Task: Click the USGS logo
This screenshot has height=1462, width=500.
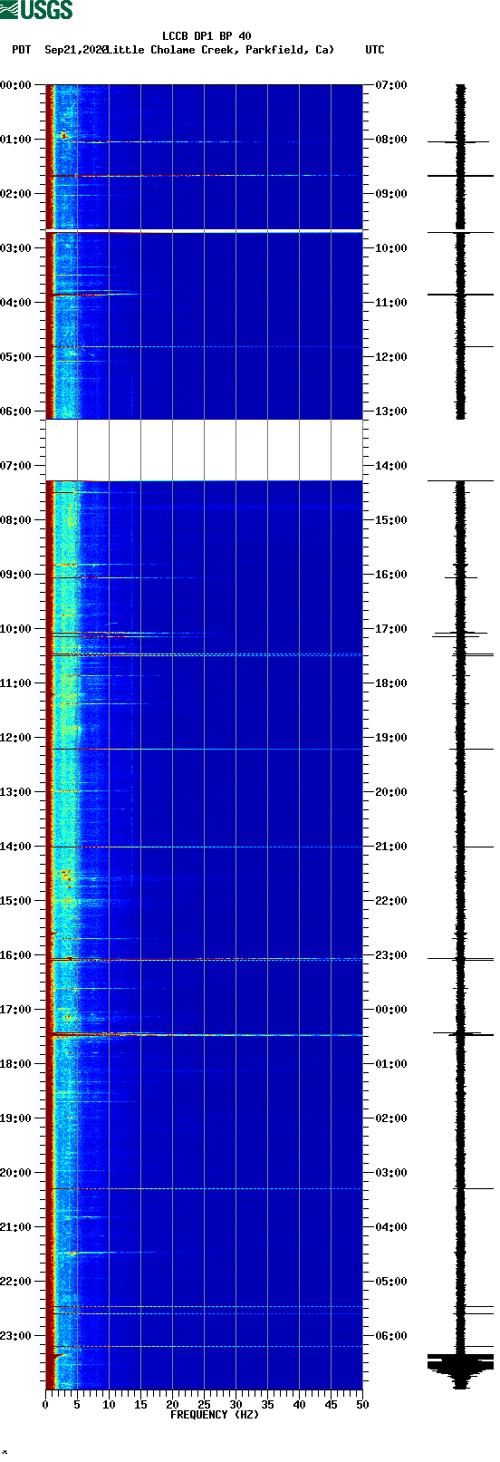Action: pyautogui.click(x=36, y=10)
